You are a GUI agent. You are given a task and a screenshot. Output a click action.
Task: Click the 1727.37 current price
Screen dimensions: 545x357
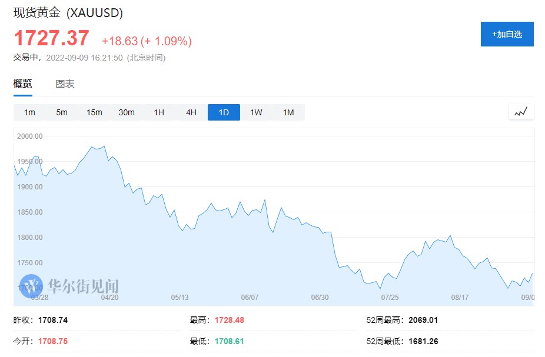52,38
